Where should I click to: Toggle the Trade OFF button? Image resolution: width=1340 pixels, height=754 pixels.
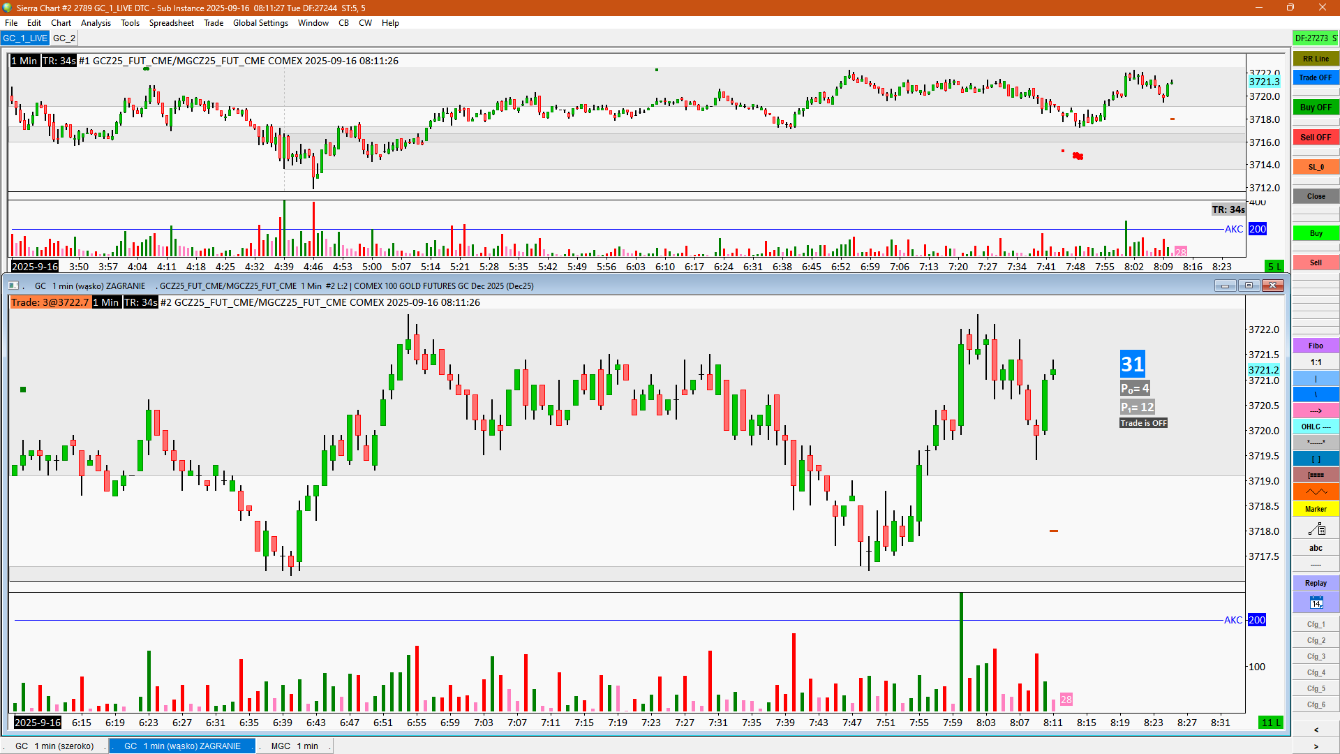tap(1316, 77)
